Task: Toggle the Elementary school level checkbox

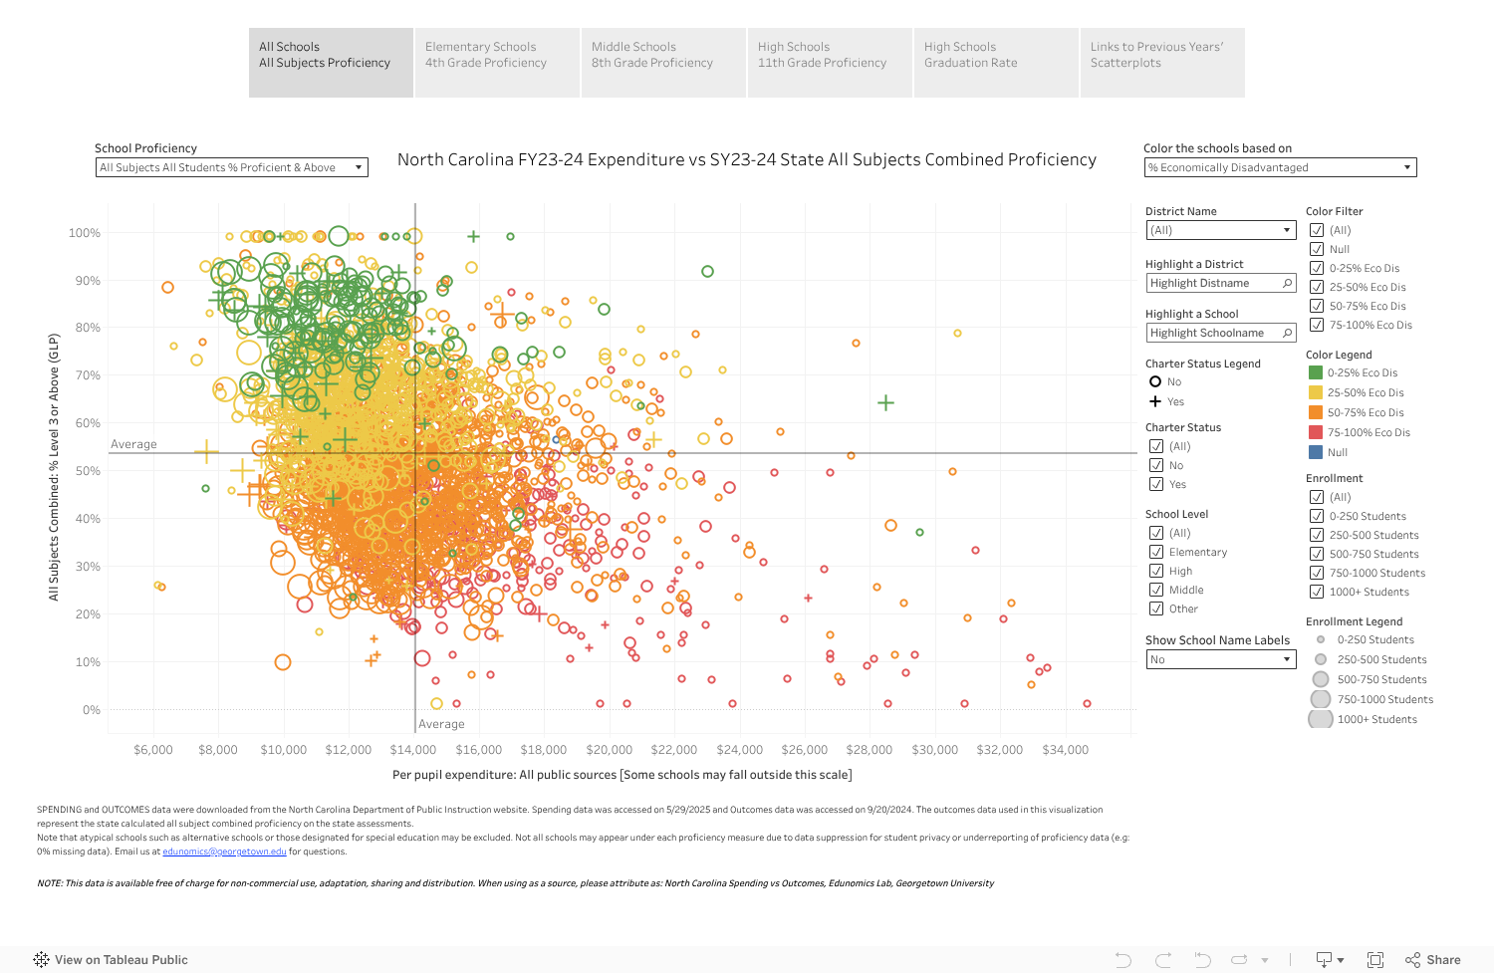Action: [1156, 552]
